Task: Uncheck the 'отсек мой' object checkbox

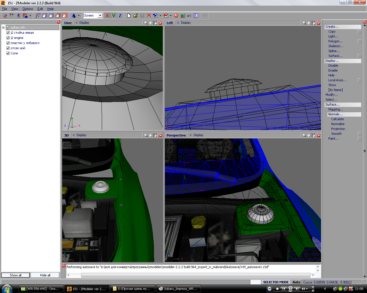Action: pyautogui.click(x=8, y=48)
